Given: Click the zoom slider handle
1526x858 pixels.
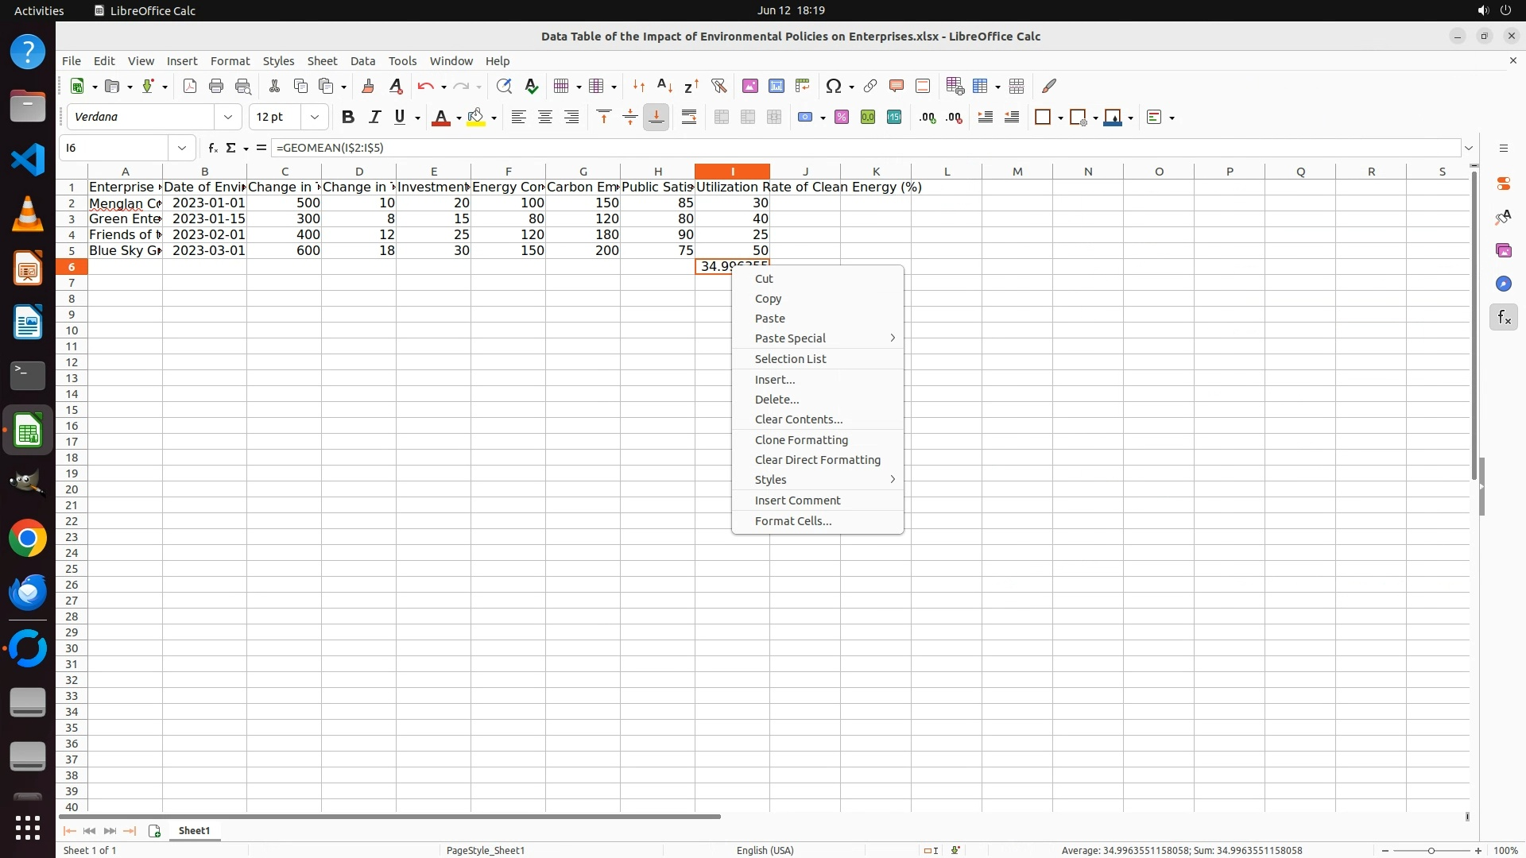Looking at the screenshot, I should click(x=1431, y=851).
